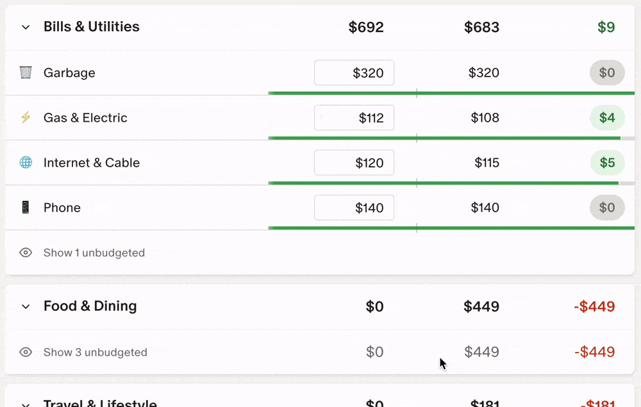This screenshot has height=407, width=641.
Task: Click the gray $0 badge for Phone
Action: coord(607,207)
